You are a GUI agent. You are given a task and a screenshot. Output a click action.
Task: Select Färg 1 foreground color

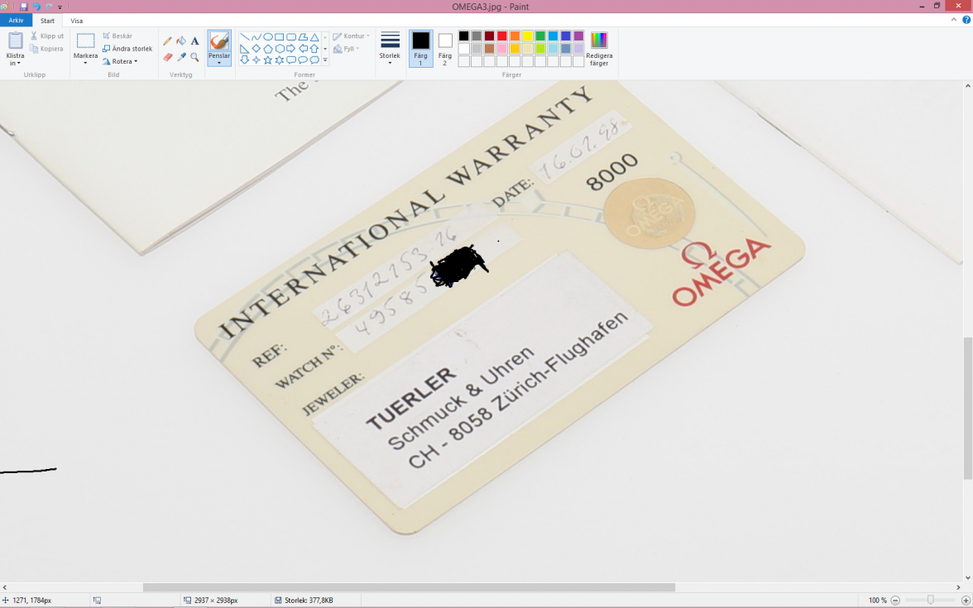pos(420,48)
